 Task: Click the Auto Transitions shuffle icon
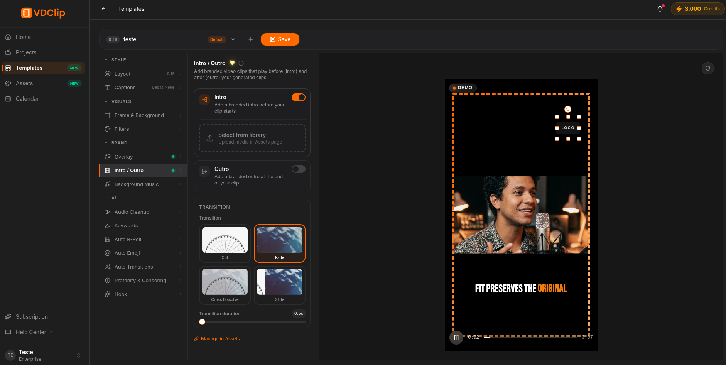coord(108,267)
